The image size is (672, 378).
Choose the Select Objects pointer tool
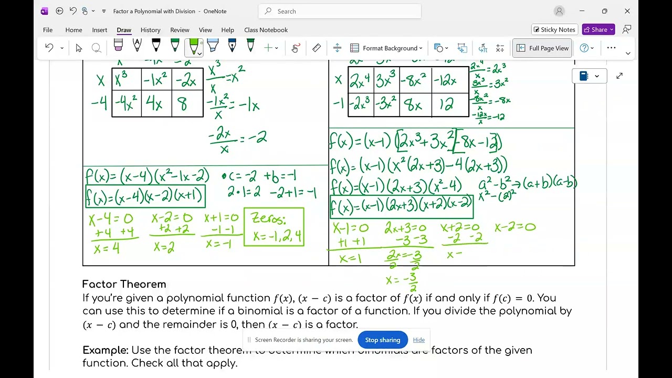click(x=79, y=48)
